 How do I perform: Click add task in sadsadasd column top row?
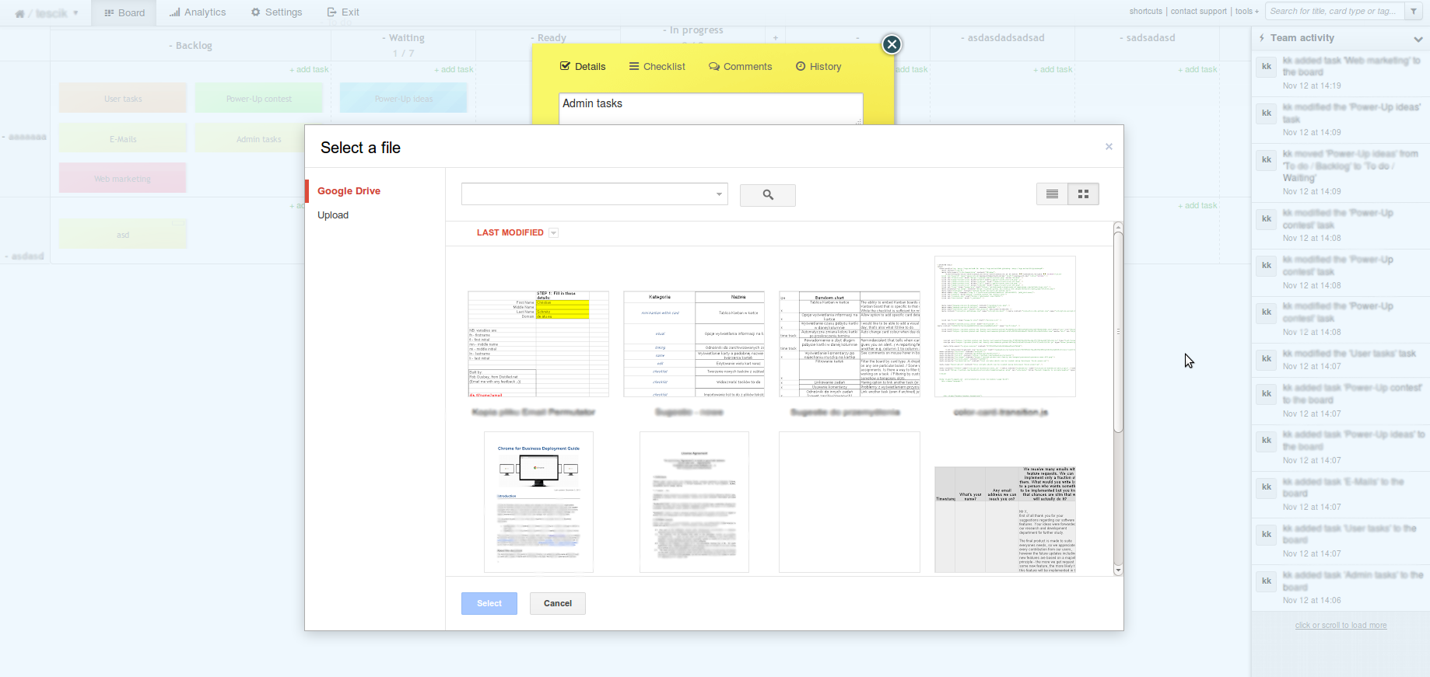1197,70
